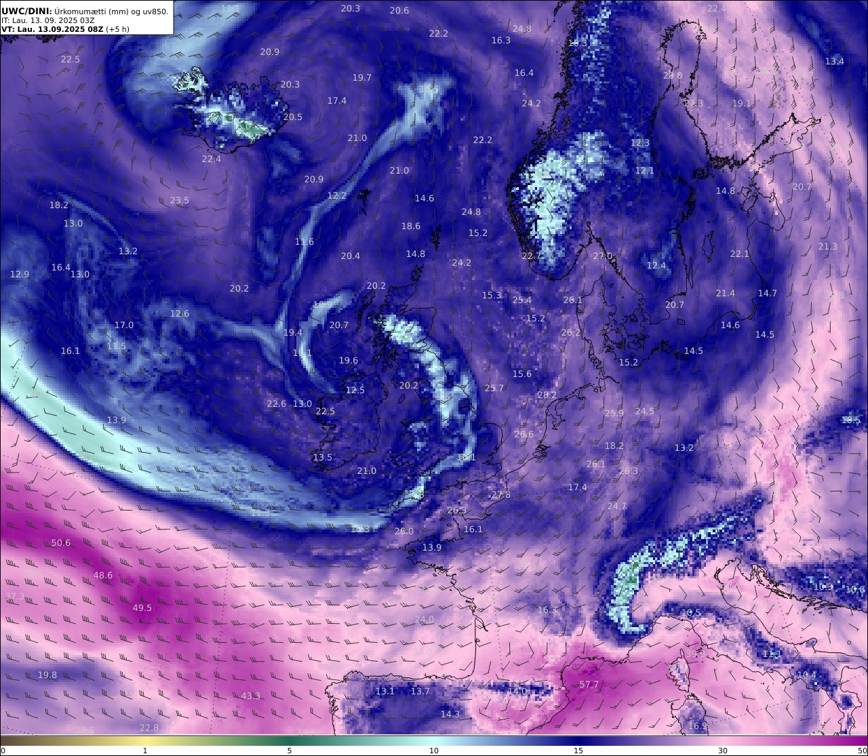The image size is (868, 756).
Task: Click the map value '26.0'
Action: click(x=404, y=532)
